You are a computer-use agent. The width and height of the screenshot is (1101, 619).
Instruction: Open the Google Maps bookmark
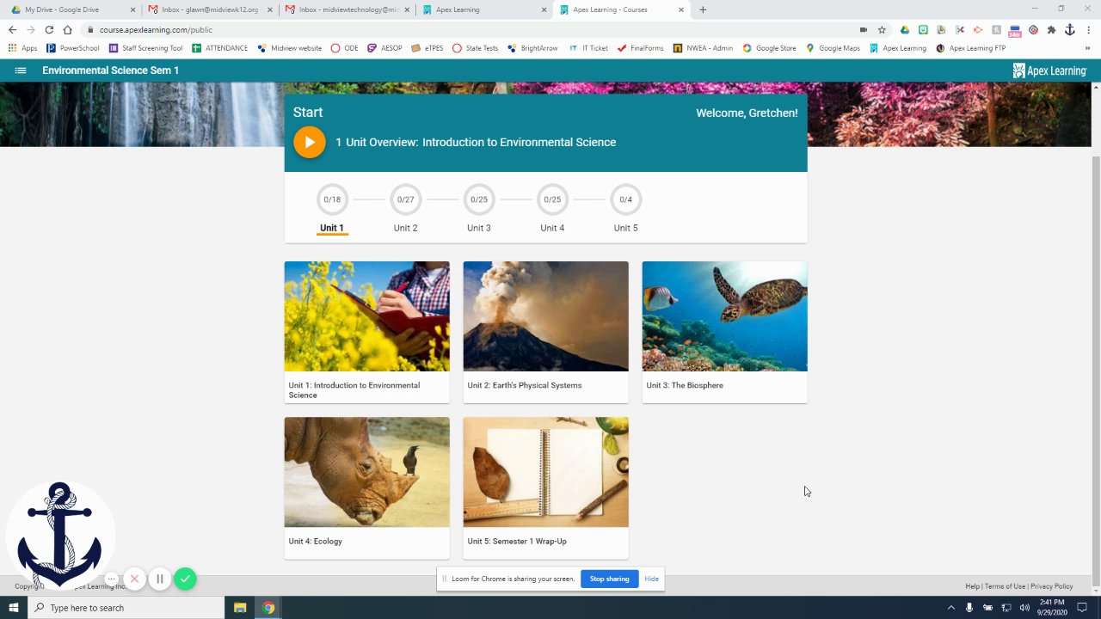[x=833, y=48]
